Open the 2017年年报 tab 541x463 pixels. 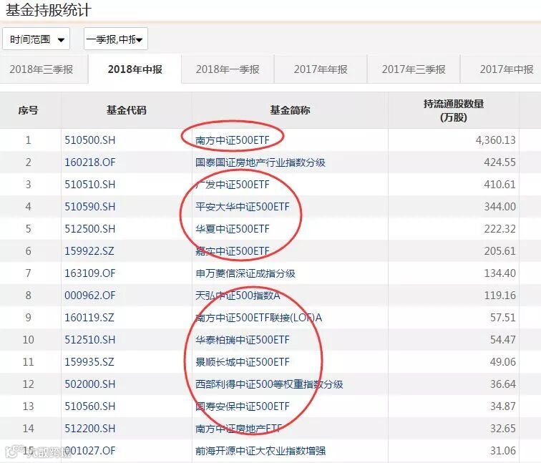point(321,69)
